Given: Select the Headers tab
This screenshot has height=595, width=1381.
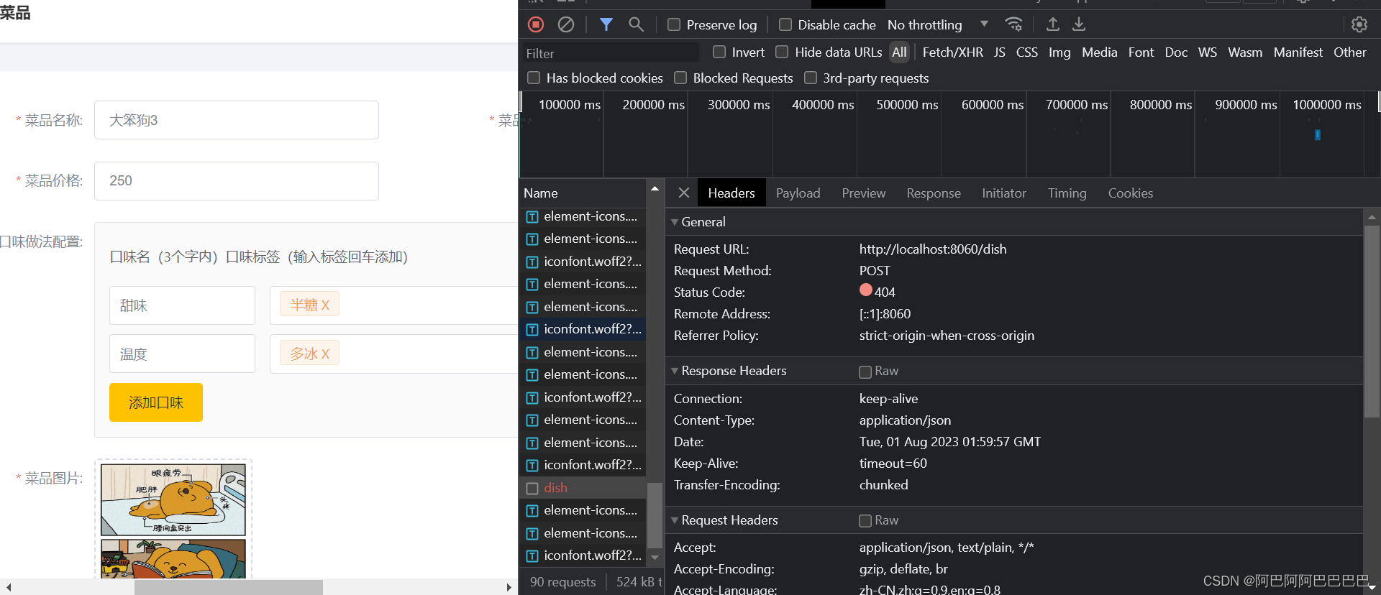Looking at the screenshot, I should point(731,193).
